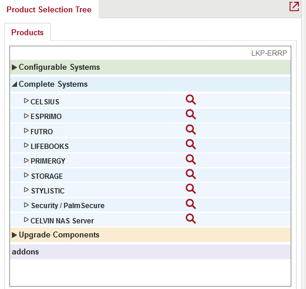The width and height of the screenshot is (306, 289).
Task: Expand Upgrade Components arrow
Action: [14, 235]
